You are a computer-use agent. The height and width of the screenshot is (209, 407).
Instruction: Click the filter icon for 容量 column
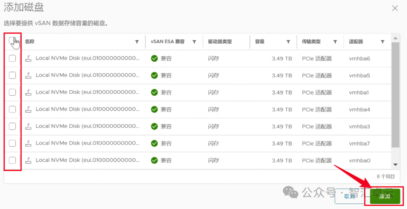[x=288, y=42]
